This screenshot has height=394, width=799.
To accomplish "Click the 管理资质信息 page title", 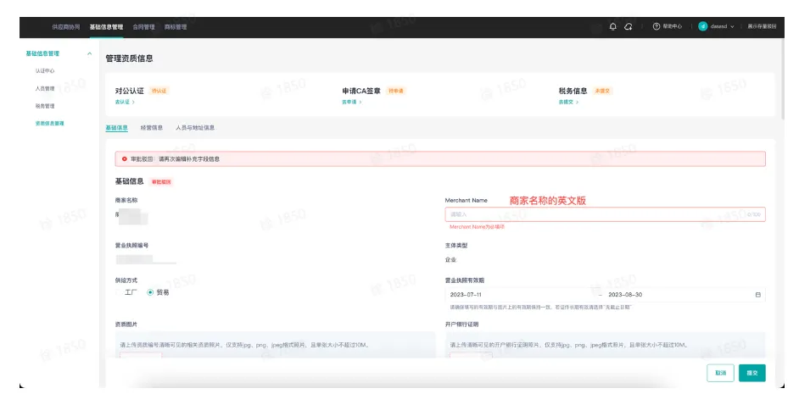I will tap(129, 58).
